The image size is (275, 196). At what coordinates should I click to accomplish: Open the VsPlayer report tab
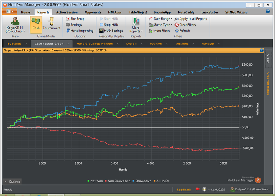208,44
